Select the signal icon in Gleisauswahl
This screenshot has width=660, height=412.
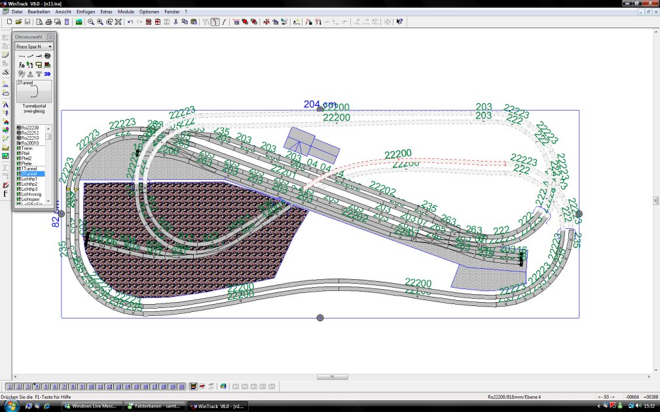point(30,65)
